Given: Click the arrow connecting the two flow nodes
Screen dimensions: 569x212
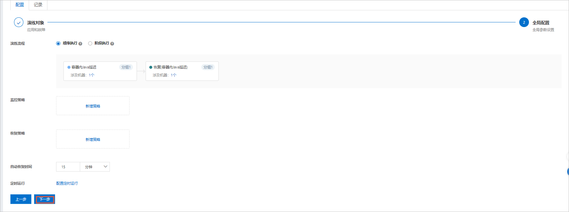Looking at the screenshot, I should [x=141, y=71].
